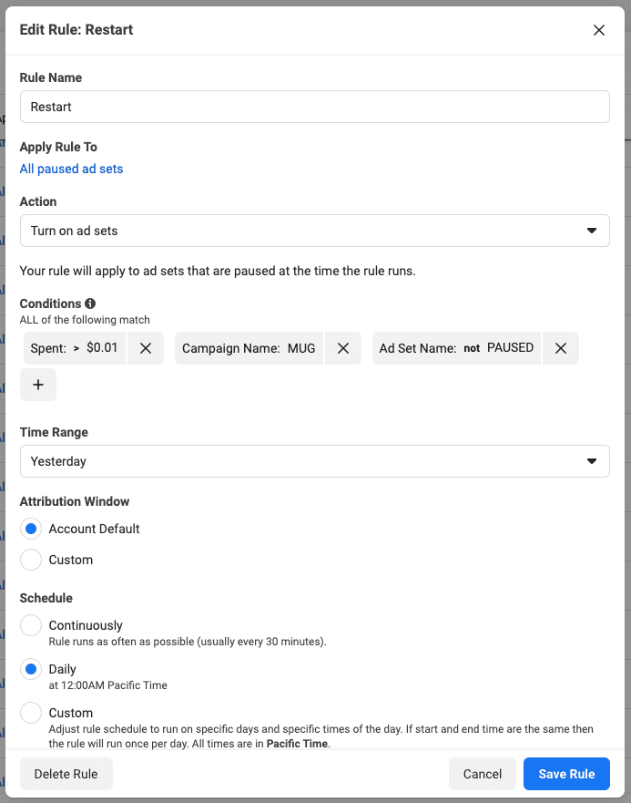
Task: Click the Save Rule button
Action: (x=566, y=774)
